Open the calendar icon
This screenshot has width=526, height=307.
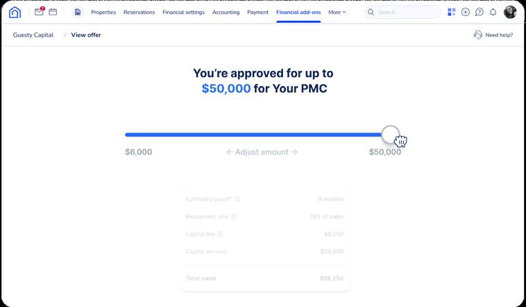coord(53,12)
